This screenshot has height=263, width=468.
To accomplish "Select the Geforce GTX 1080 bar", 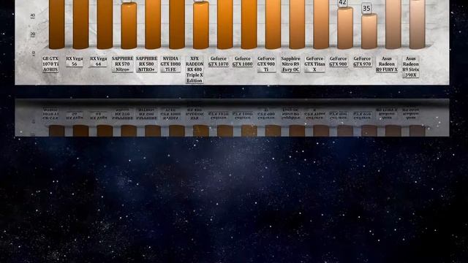I will pyautogui.click(x=249, y=24).
